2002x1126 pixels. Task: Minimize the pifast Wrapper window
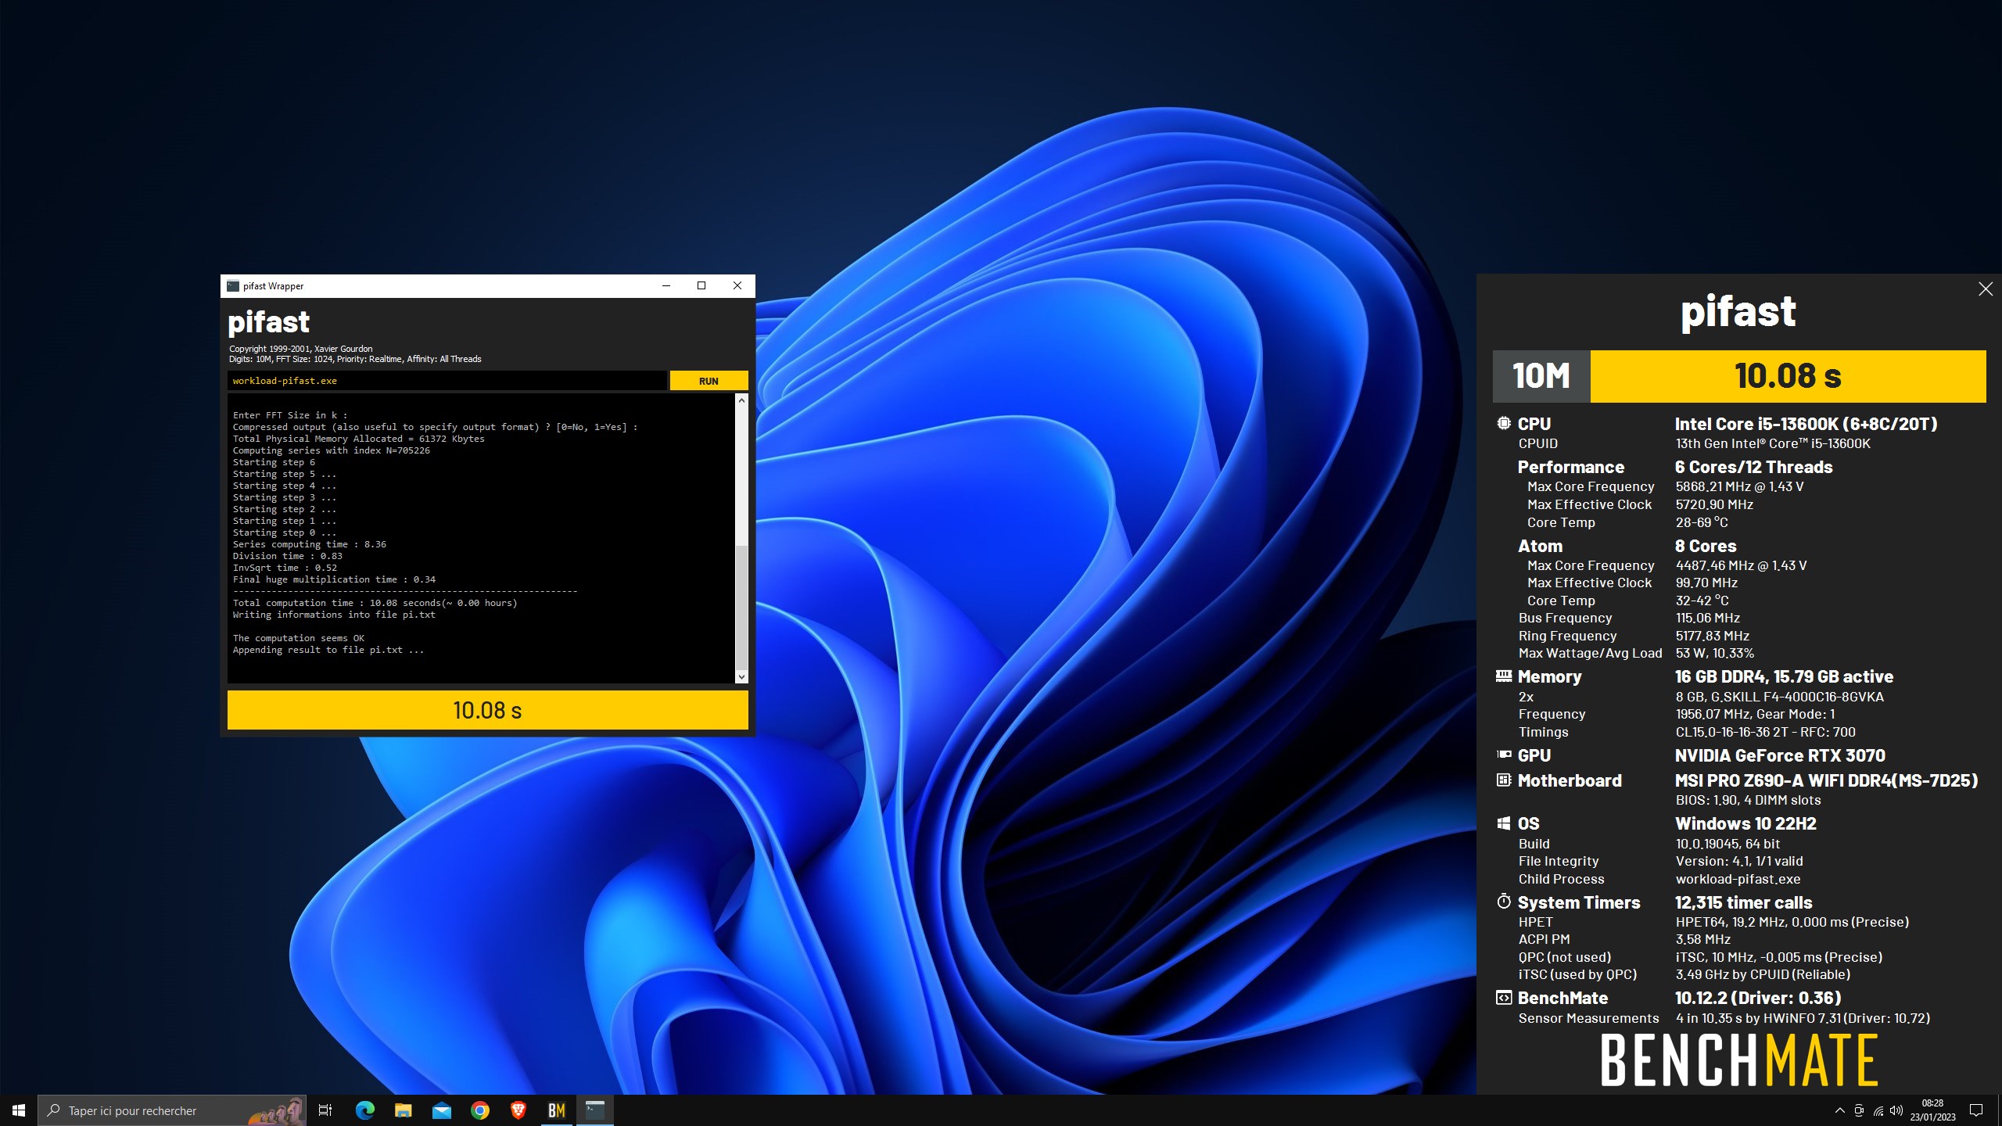pyautogui.click(x=666, y=286)
